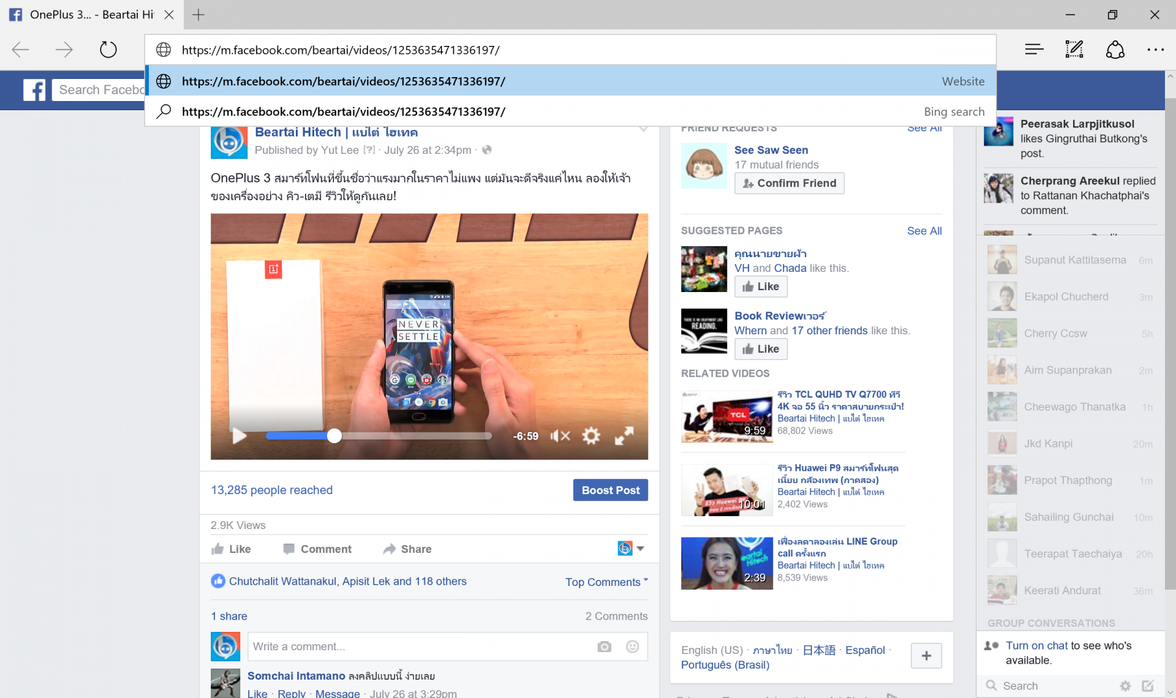
Task: Close the OnePlus 3 browser tab
Action: (169, 15)
